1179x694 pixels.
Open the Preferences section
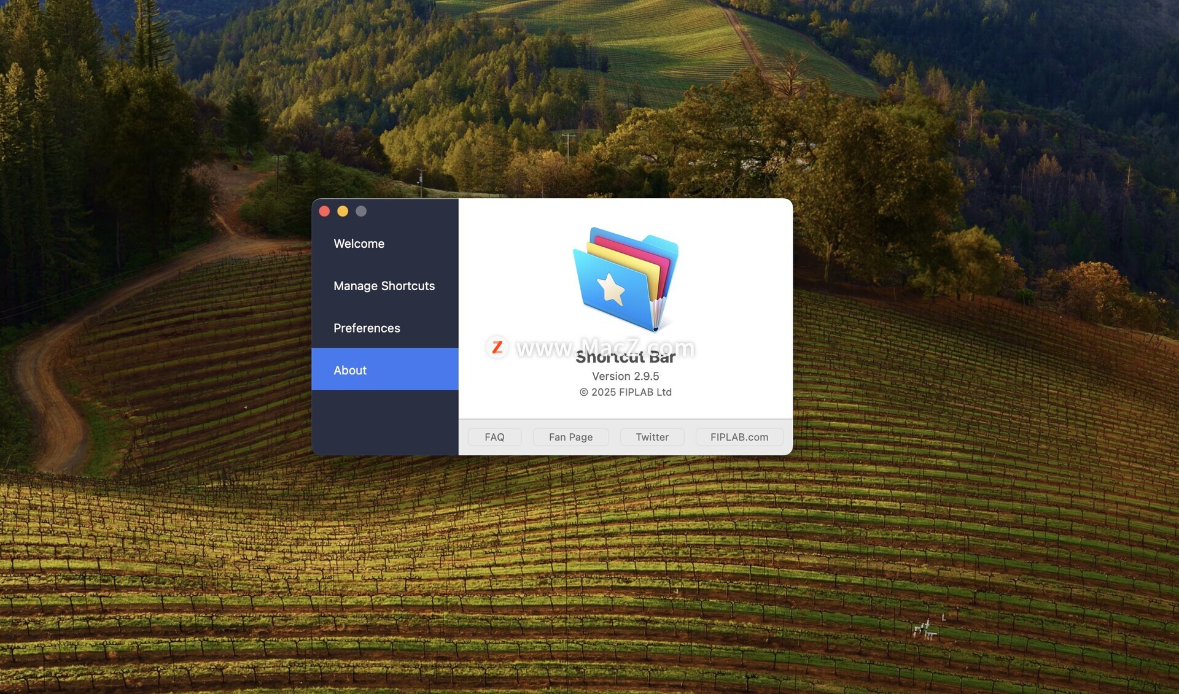pos(384,328)
